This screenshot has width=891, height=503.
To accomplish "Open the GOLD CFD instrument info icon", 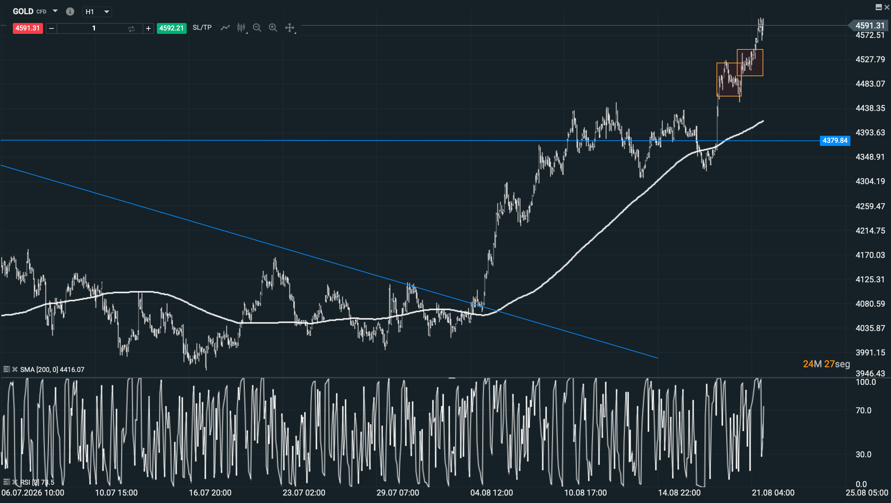I will click(70, 12).
